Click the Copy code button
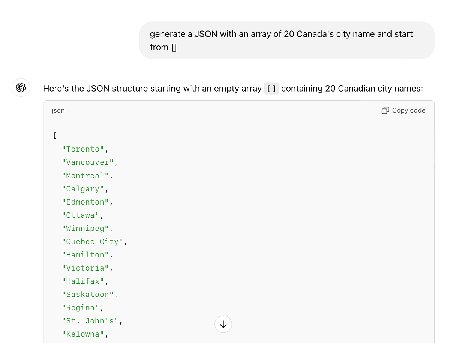The image size is (450, 343). 403,110
